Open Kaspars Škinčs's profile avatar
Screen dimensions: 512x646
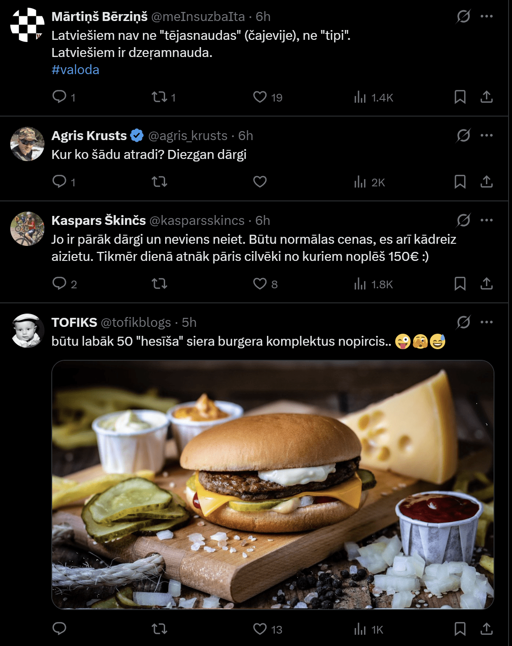(x=27, y=229)
